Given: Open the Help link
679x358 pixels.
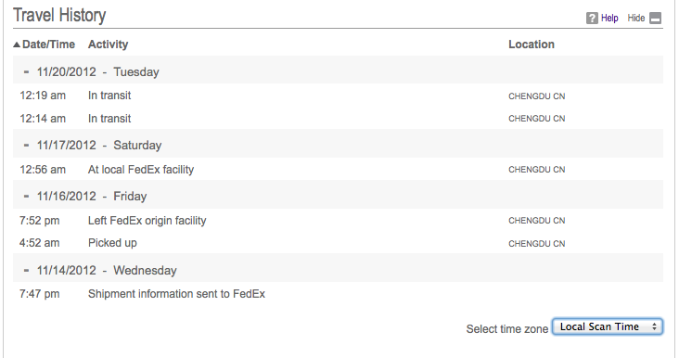Looking at the screenshot, I should point(609,19).
